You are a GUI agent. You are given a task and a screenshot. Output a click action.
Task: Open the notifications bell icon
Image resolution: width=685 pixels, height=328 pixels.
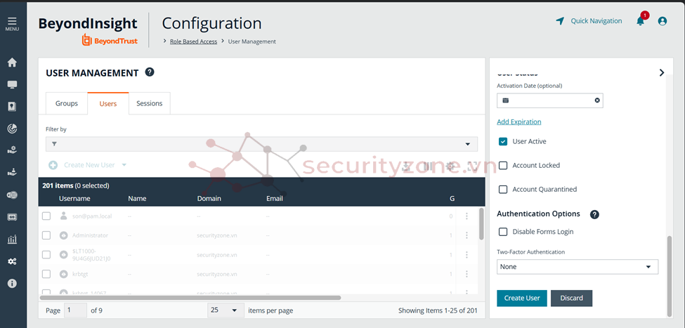[640, 21]
